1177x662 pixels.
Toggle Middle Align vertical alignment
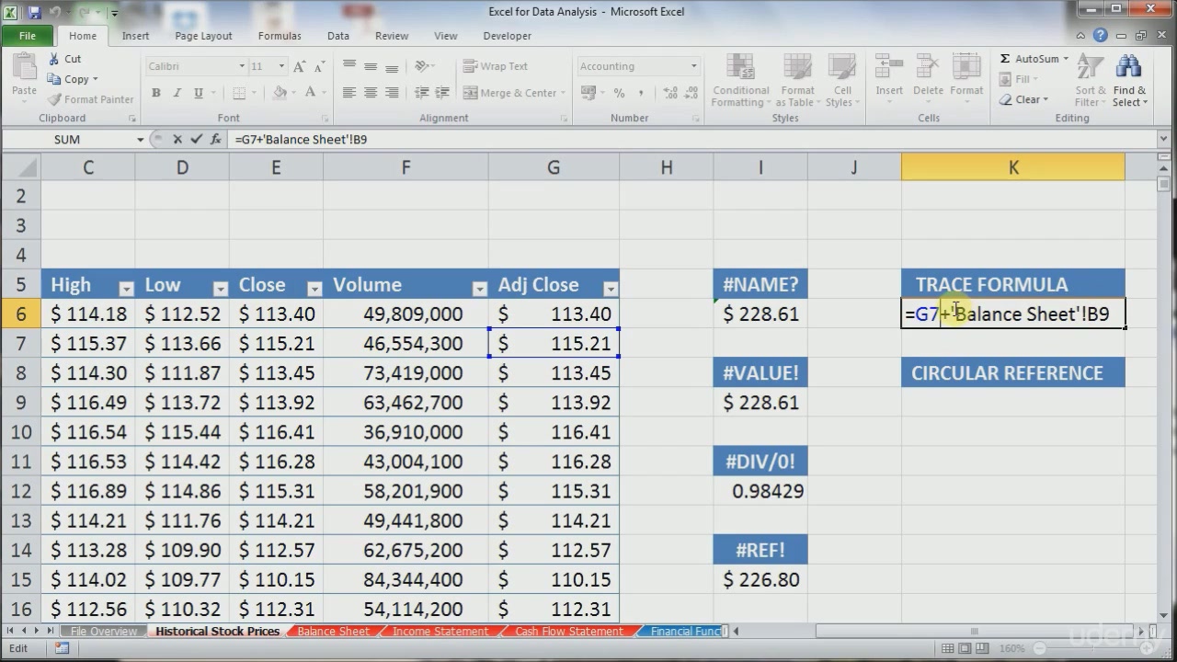tap(371, 66)
